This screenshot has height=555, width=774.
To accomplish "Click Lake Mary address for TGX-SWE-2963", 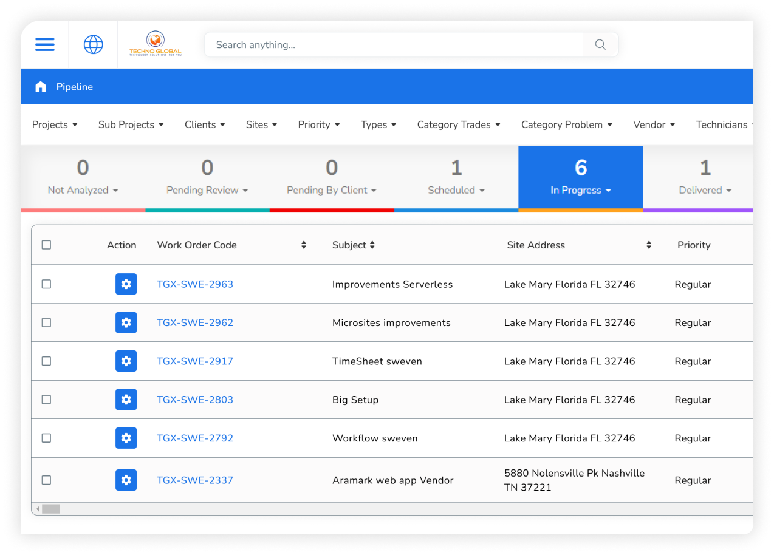I will [x=570, y=284].
